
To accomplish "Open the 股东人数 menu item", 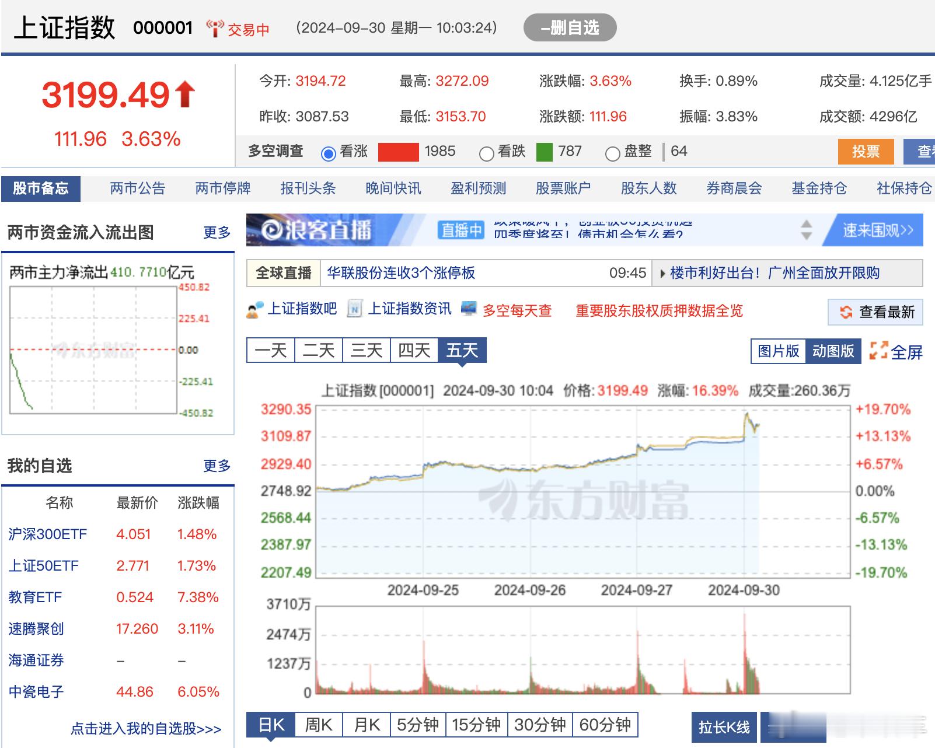I will click(x=649, y=188).
